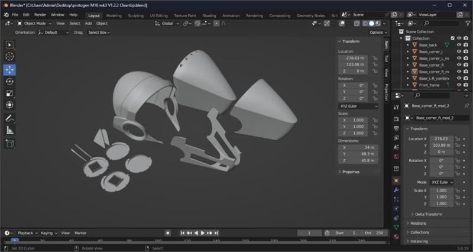Viewport: 473px width, 252px height.
Task: Select the Select Box tool in toolbar
Action: tap(9, 45)
